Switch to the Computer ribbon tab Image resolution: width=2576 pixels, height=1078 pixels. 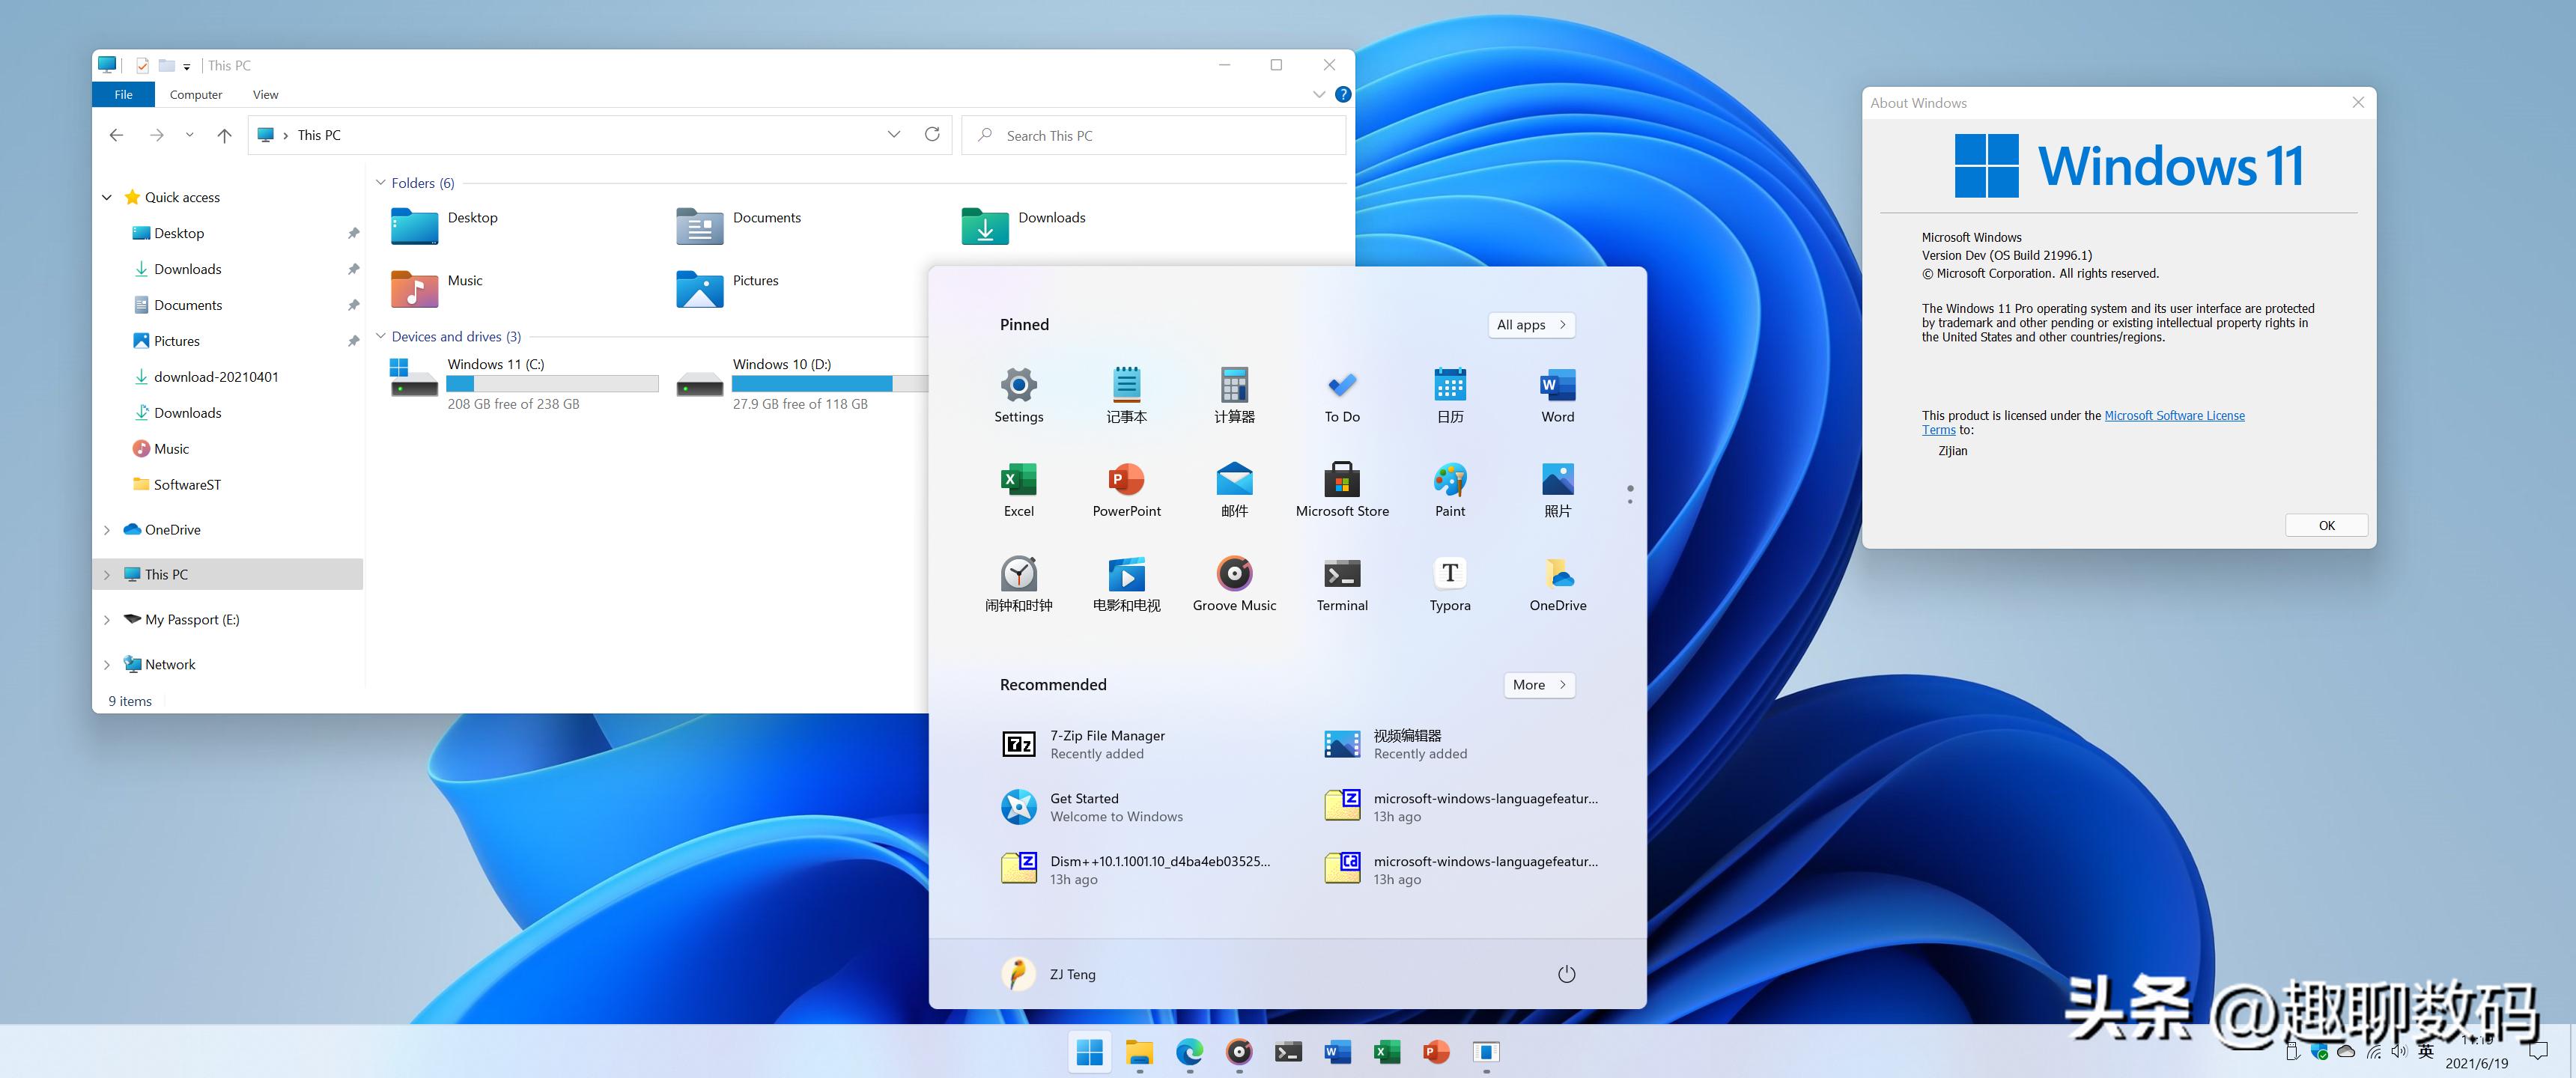(196, 94)
